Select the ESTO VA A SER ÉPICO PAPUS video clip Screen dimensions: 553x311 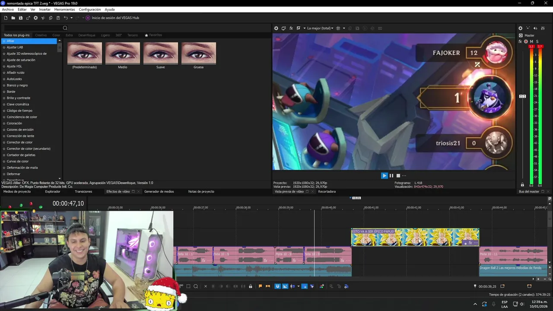[415, 237]
